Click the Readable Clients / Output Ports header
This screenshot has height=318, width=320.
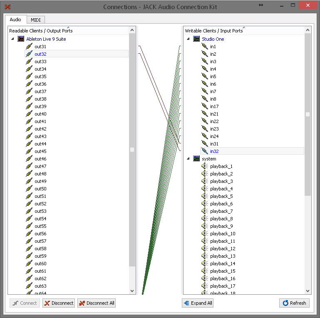(x=41, y=31)
